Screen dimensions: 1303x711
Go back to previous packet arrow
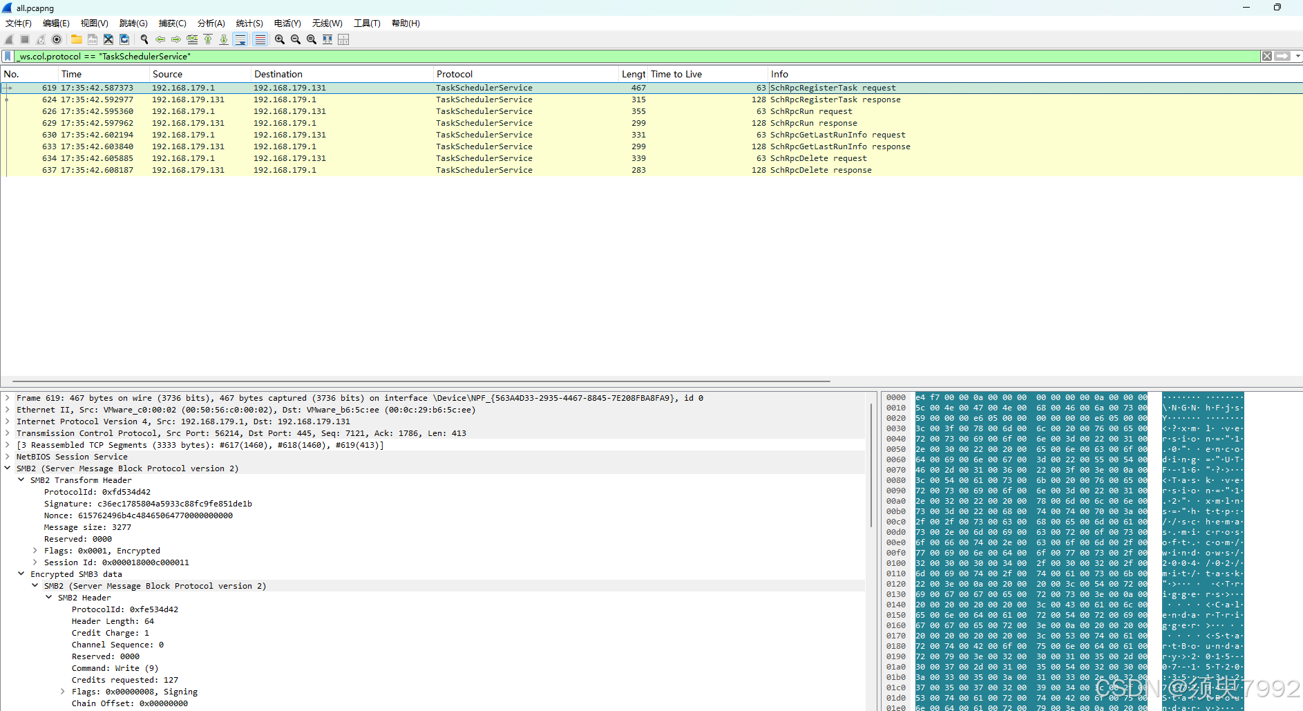[x=160, y=39]
